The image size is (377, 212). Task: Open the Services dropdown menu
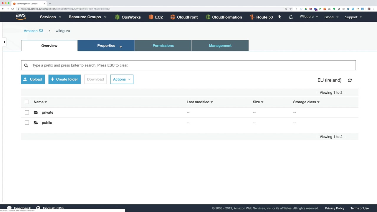pyautogui.click(x=51, y=17)
